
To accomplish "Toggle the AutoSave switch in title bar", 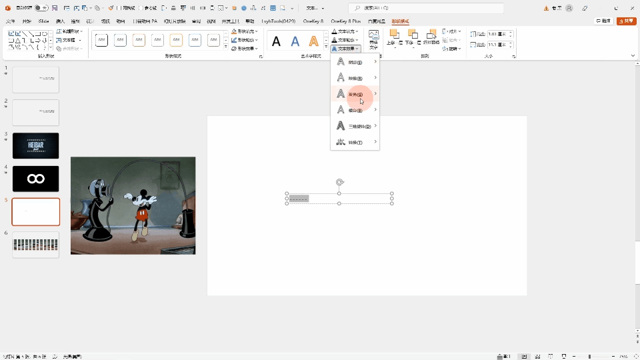I will click(41, 8).
